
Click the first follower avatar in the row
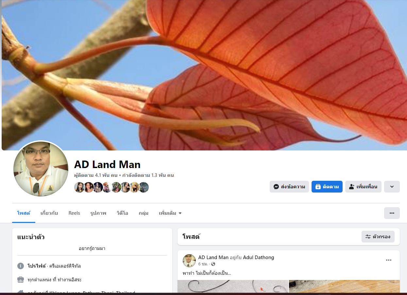[79, 187]
